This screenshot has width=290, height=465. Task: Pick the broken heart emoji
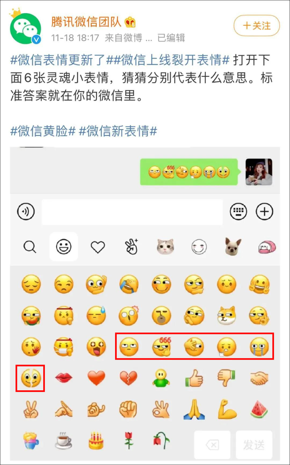(x=129, y=378)
